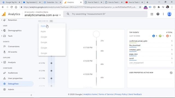Click the orange errors count icon
This screenshot has width=175, height=98.
[x=167, y=36]
